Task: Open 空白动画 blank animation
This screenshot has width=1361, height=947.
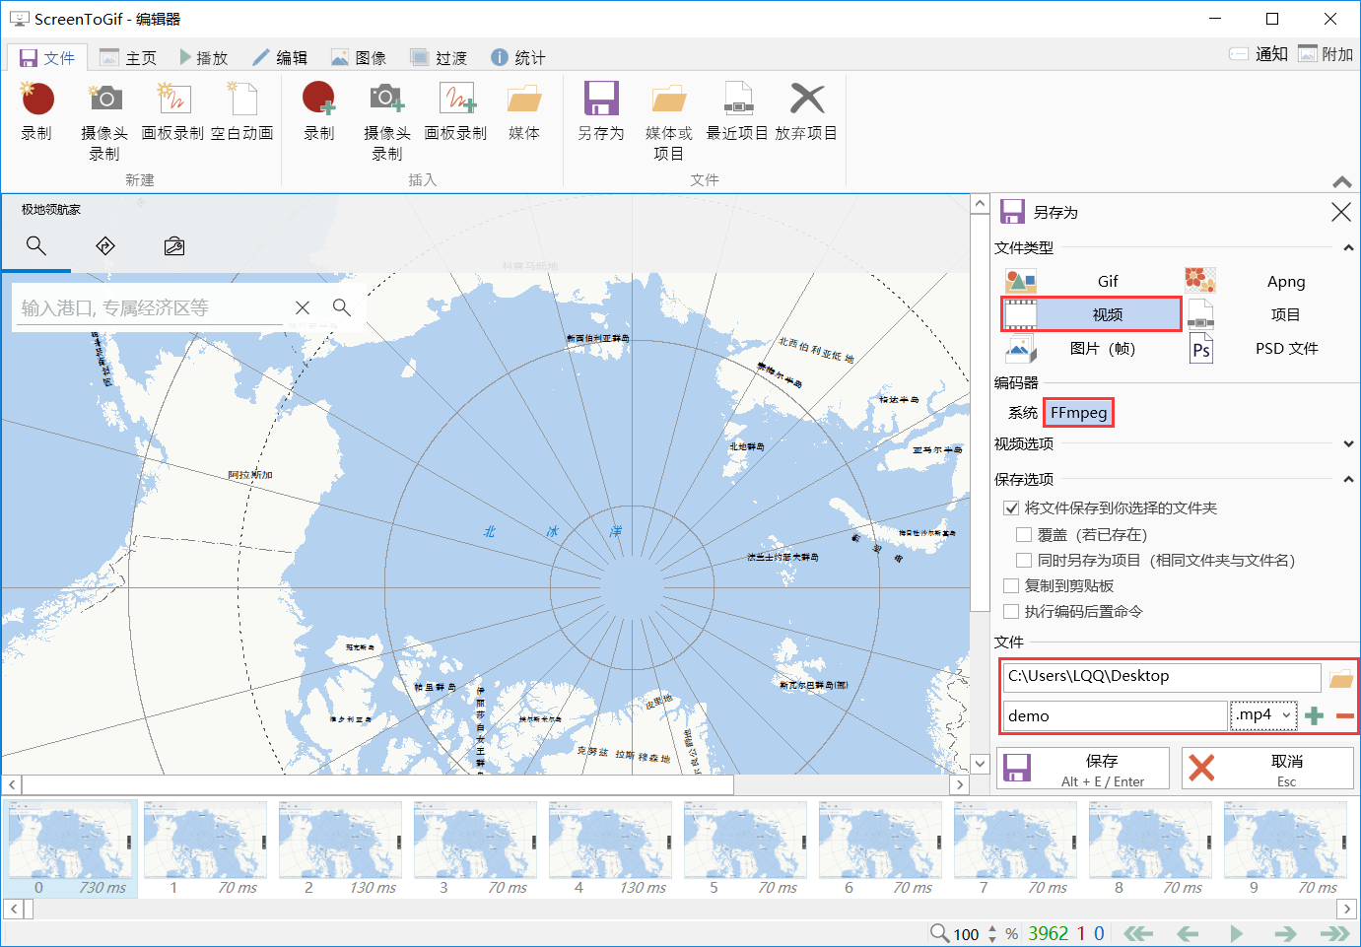Action: (x=241, y=101)
